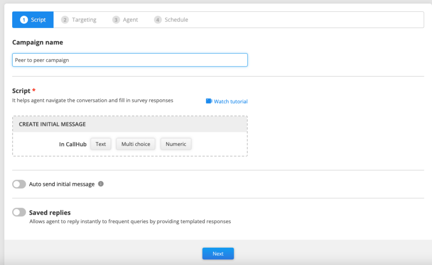Viewport: 432px width, 265px height.
Task: Go to the Agent step tab
Action: click(125, 19)
